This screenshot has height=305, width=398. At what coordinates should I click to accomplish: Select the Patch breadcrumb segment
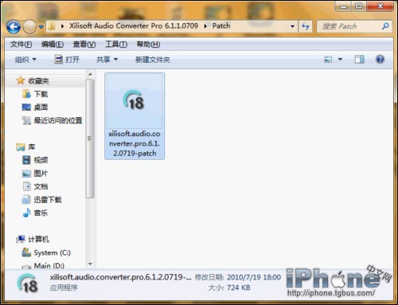[x=221, y=26]
